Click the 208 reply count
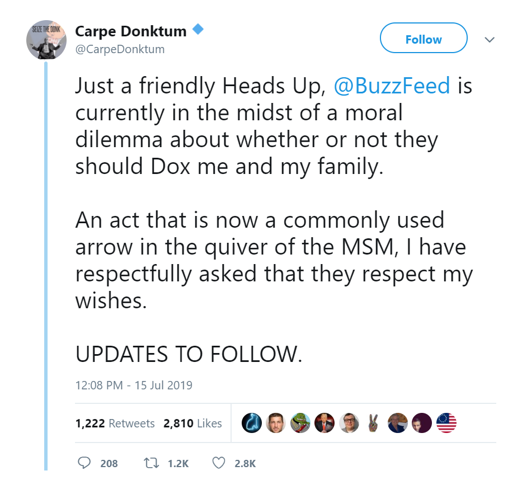This screenshot has height=480, width=522. click(x=109, y=463)
